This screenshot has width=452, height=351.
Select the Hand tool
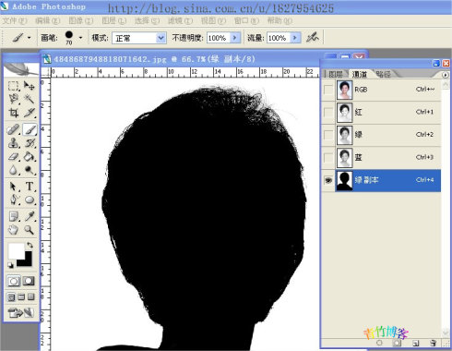pos(14,230)
